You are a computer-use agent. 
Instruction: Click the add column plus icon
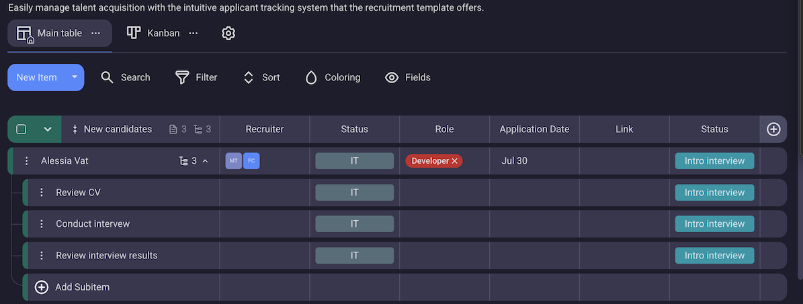tap(773, 129)
